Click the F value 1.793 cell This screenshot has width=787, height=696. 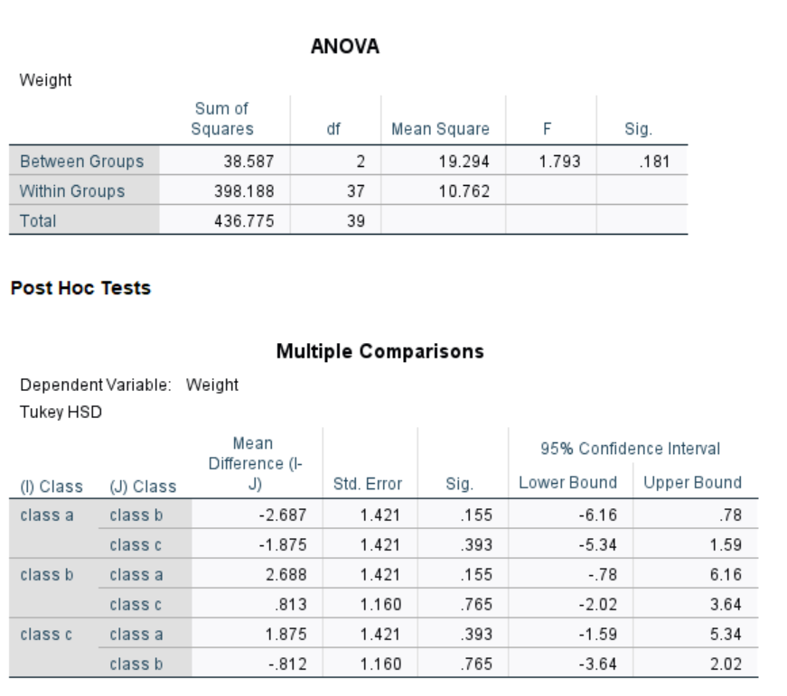coord(553,162)
